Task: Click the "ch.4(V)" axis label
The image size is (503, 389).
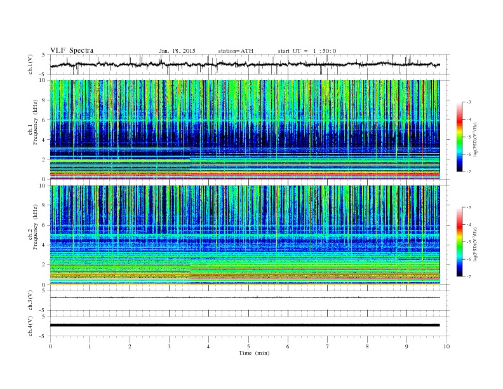Action: [30, 327]
